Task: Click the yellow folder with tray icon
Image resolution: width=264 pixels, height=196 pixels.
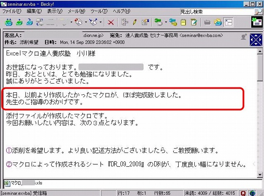Action: [218, 22]
